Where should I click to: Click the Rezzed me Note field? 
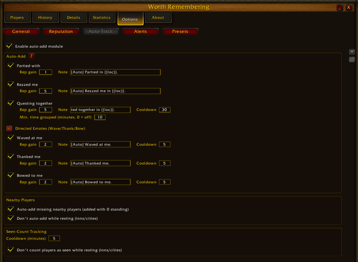tap(115, 91)
